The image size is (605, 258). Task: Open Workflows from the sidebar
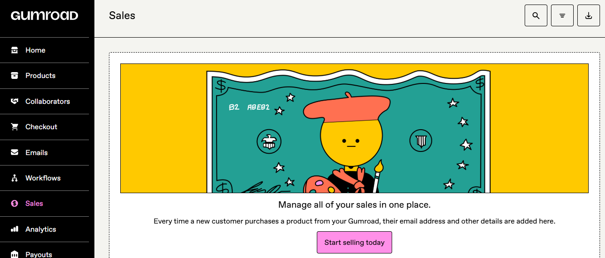(44, 178)
